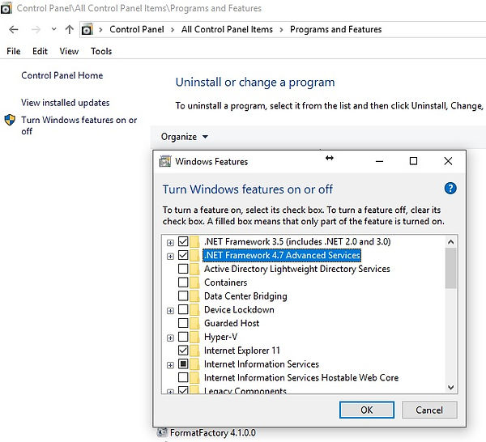Click chevron after Control Panel in breadcrumb
This screenshot has height=442, width=486.
pyautogui.click(x=173, y=30)
